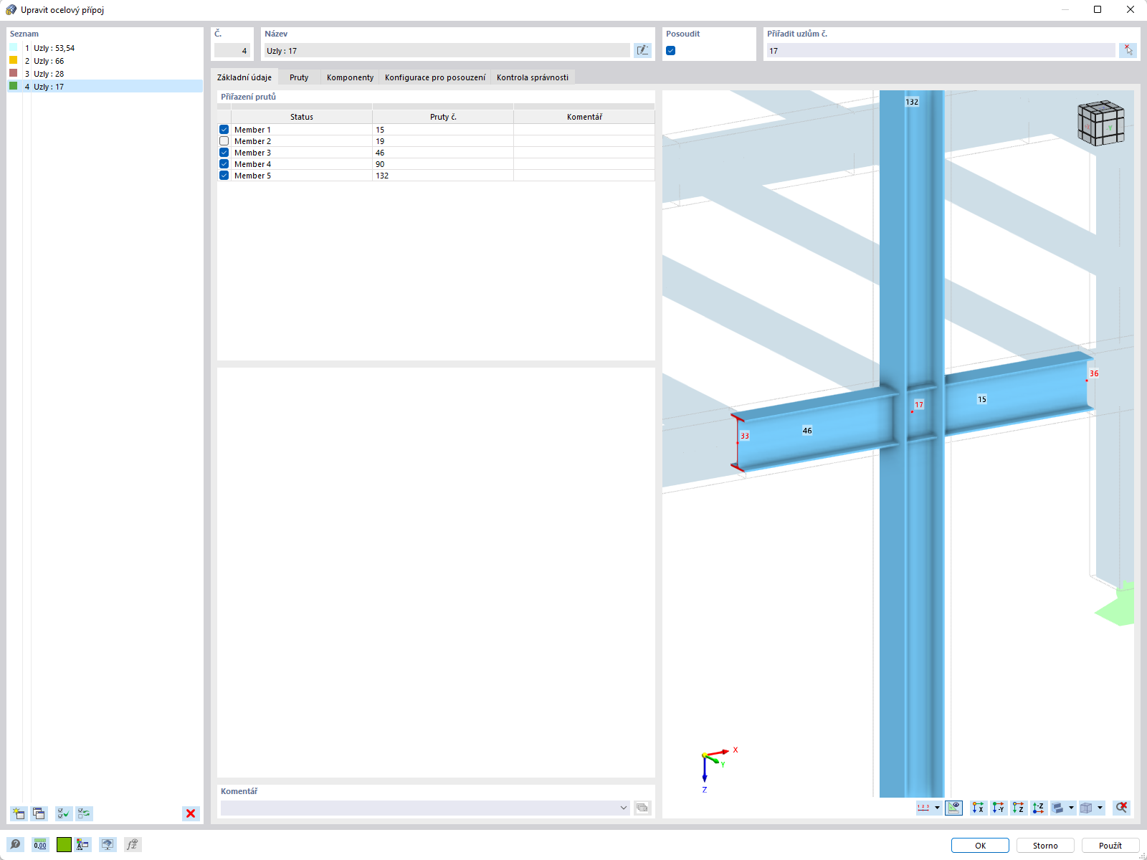This screenshot has width=1147, height=860.
Task: Create a new steel connection
Action: point(17,813)
